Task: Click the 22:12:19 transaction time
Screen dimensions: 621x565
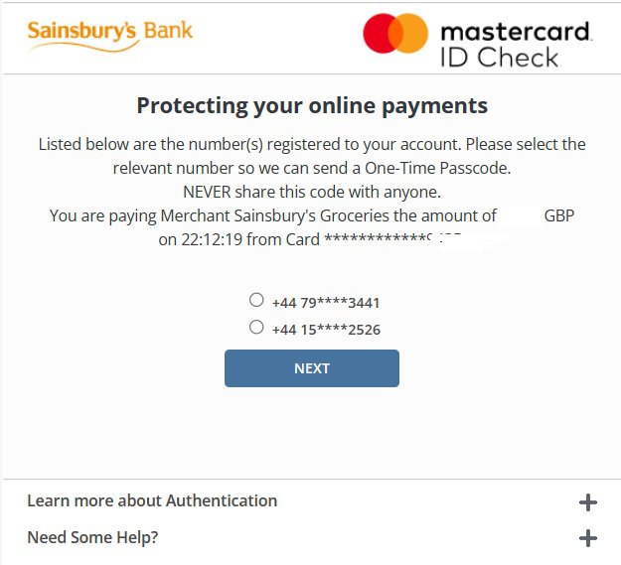Action: pyautogui.click(x=212, y=239)
